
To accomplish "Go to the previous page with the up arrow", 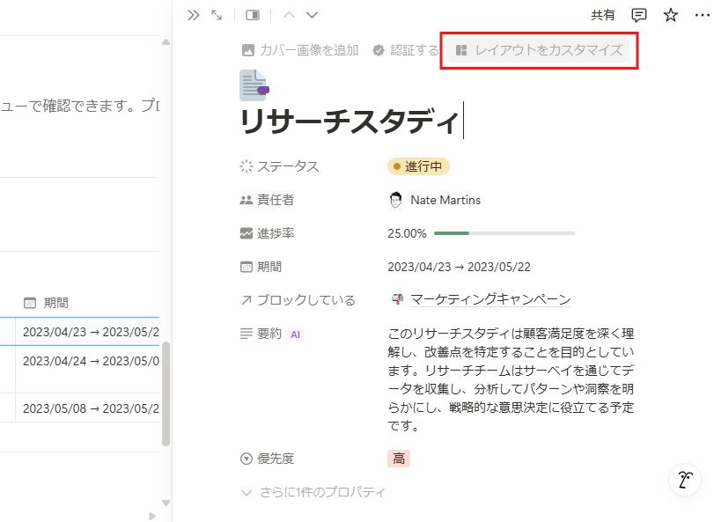I will (289, 15).
